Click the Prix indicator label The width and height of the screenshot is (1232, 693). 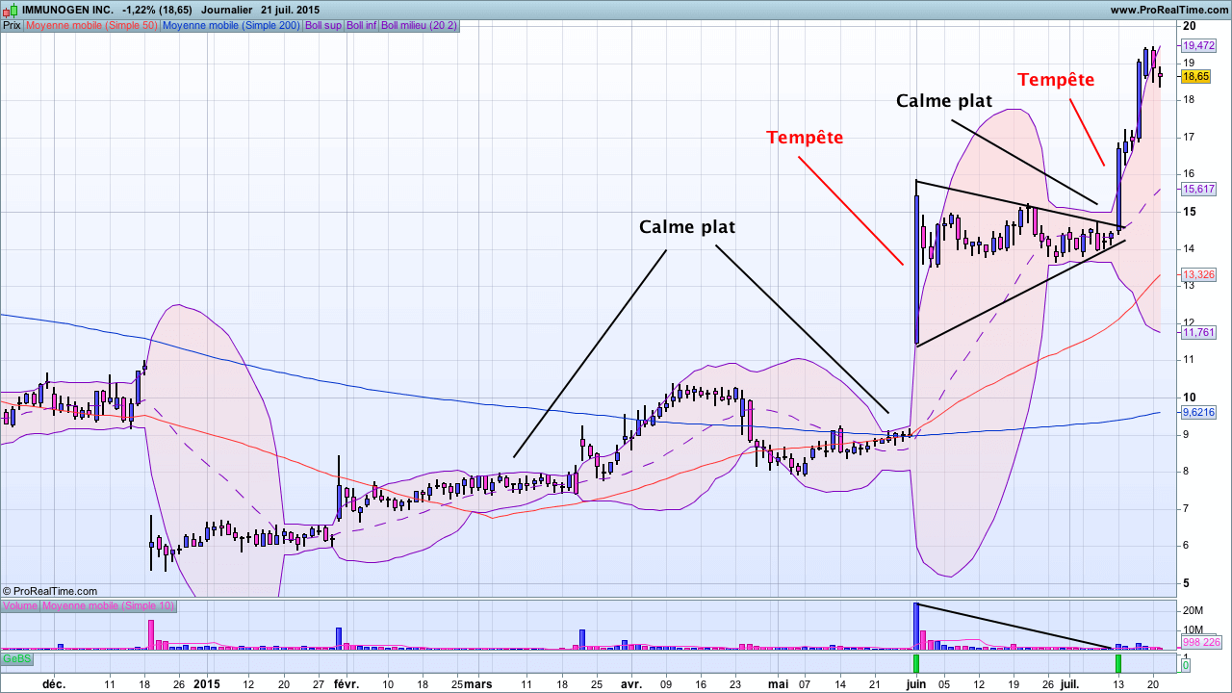pos(12,25)
